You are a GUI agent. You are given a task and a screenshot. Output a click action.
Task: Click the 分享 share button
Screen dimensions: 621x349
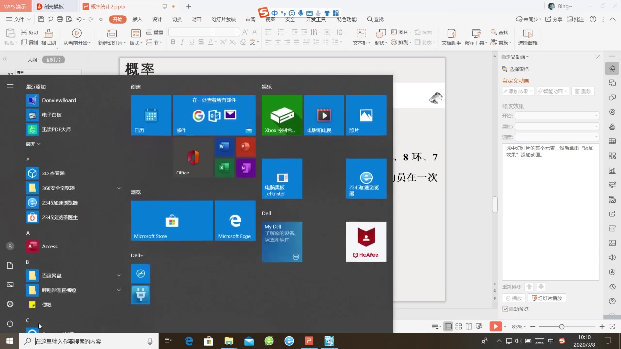click(554, 19)
